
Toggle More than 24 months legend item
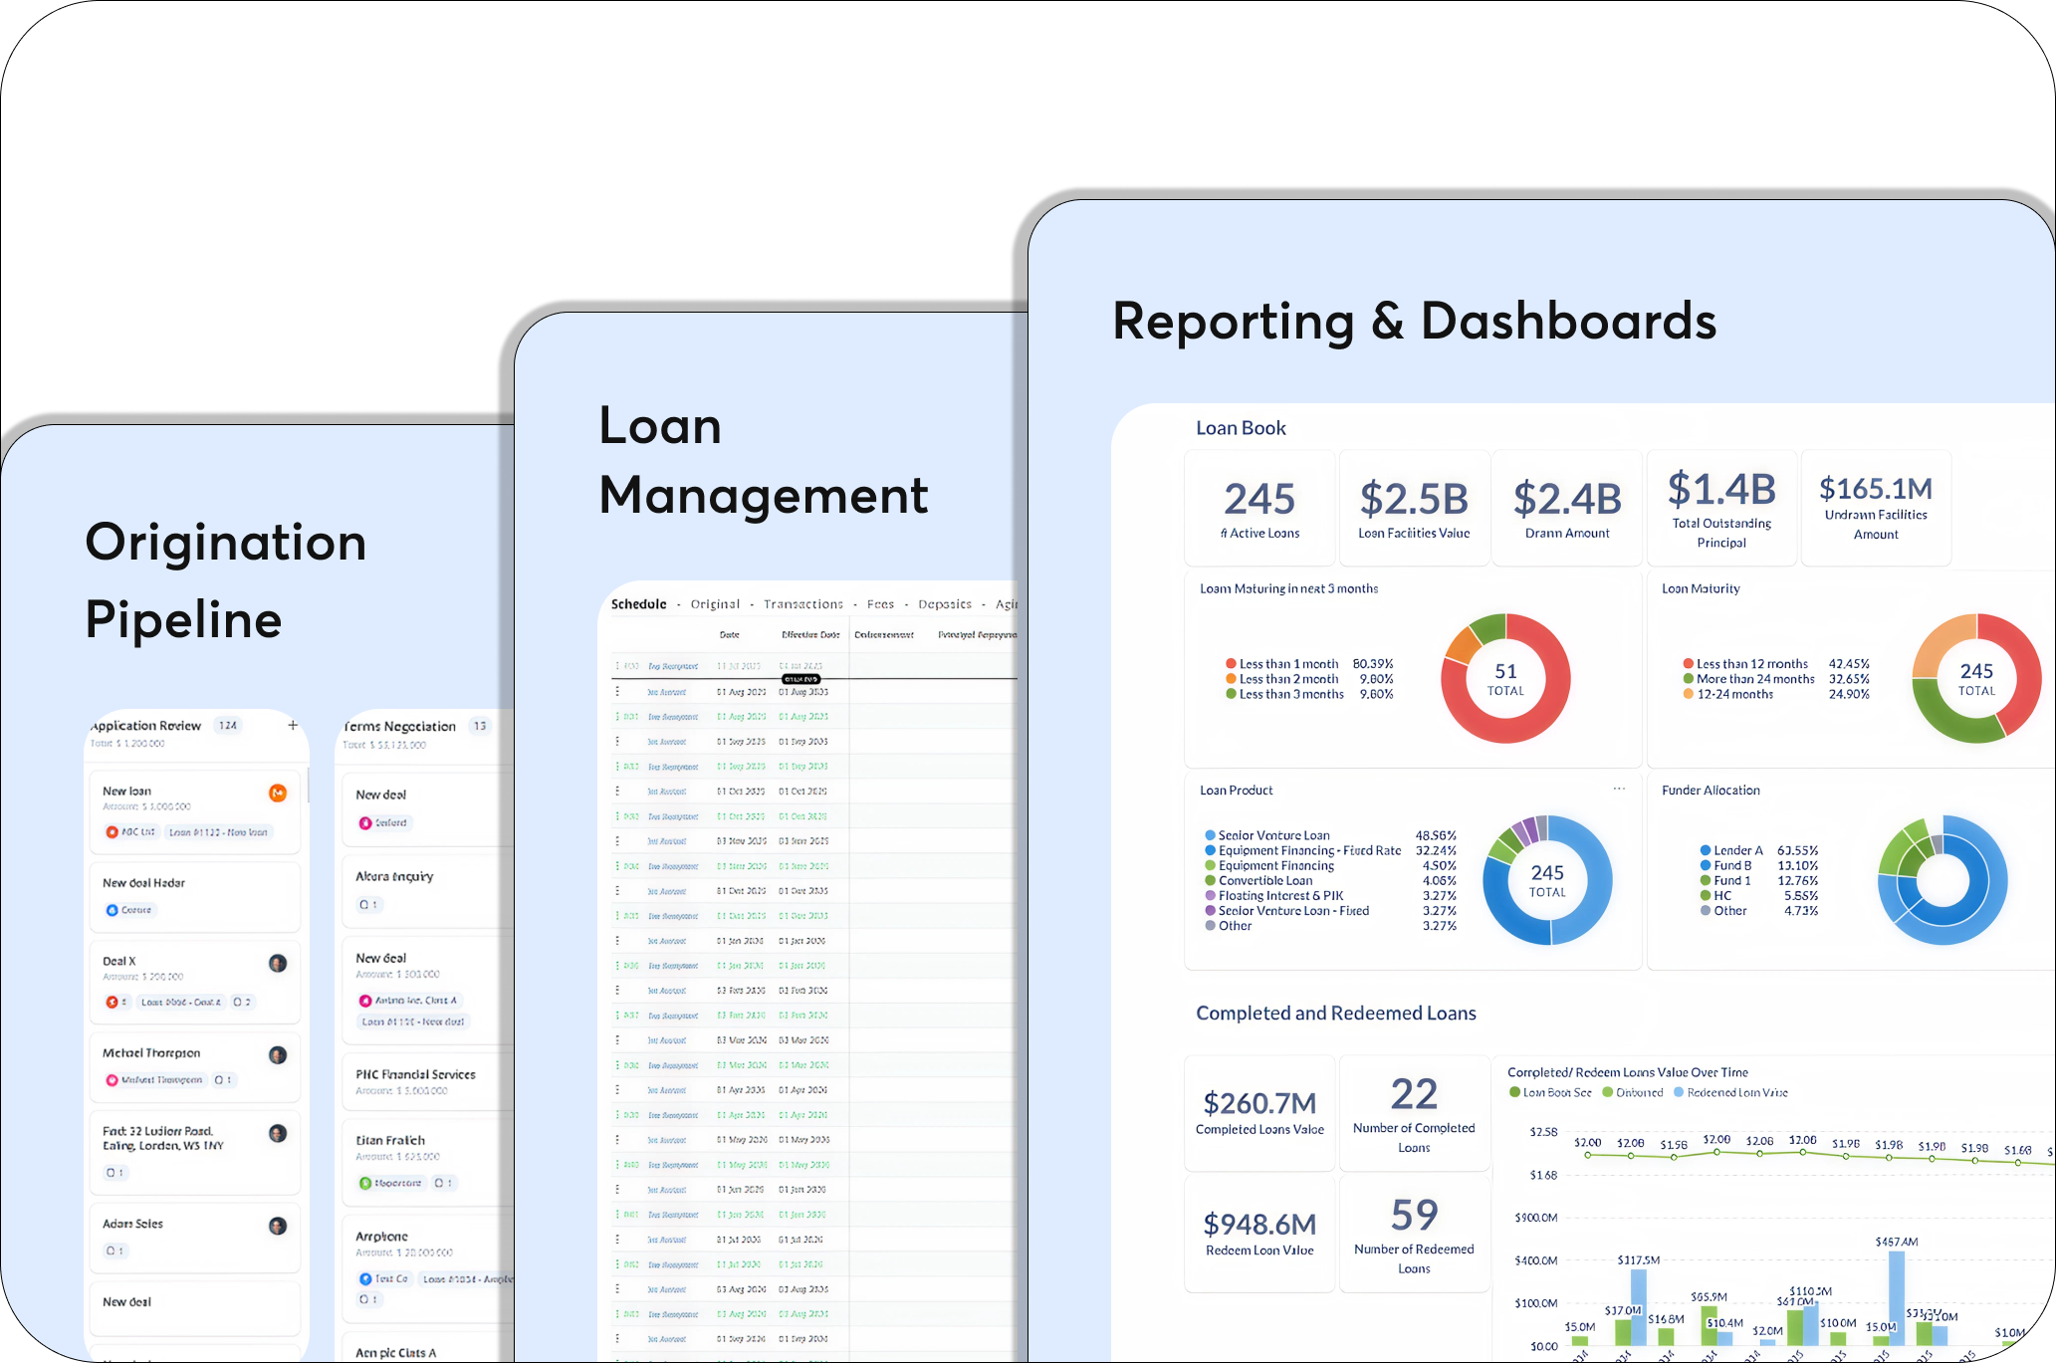pos(1749,679)
